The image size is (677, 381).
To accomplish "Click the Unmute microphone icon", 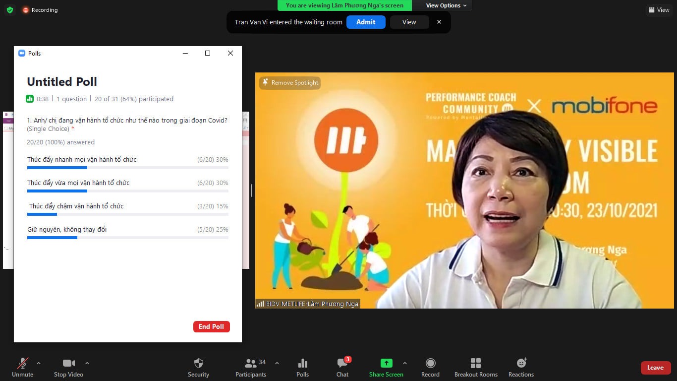I will (x=23, y=363).
